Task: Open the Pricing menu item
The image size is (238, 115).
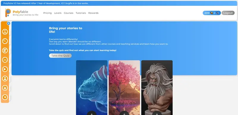Action: click(x=48, y=13)
